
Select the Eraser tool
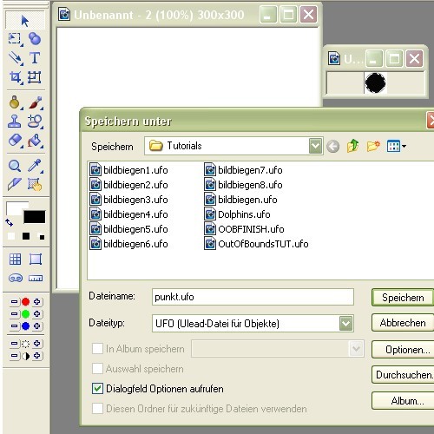(x=15, y=141)
